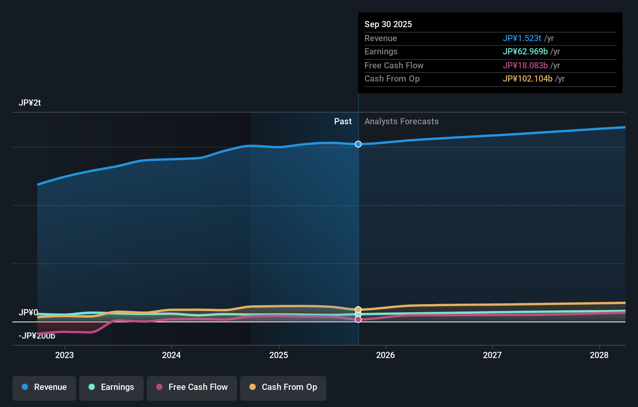Select the orange Cash From Op chart marker
Screen dimensions: 638x407
pyautogui.click(x=358, y=309)
